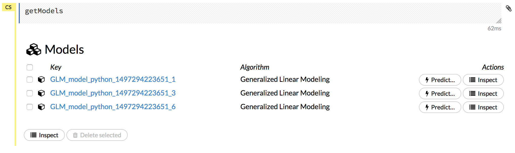Click the trash icon in Delete selected button
This screenshot has height=153, width=515.
[75, 135]
